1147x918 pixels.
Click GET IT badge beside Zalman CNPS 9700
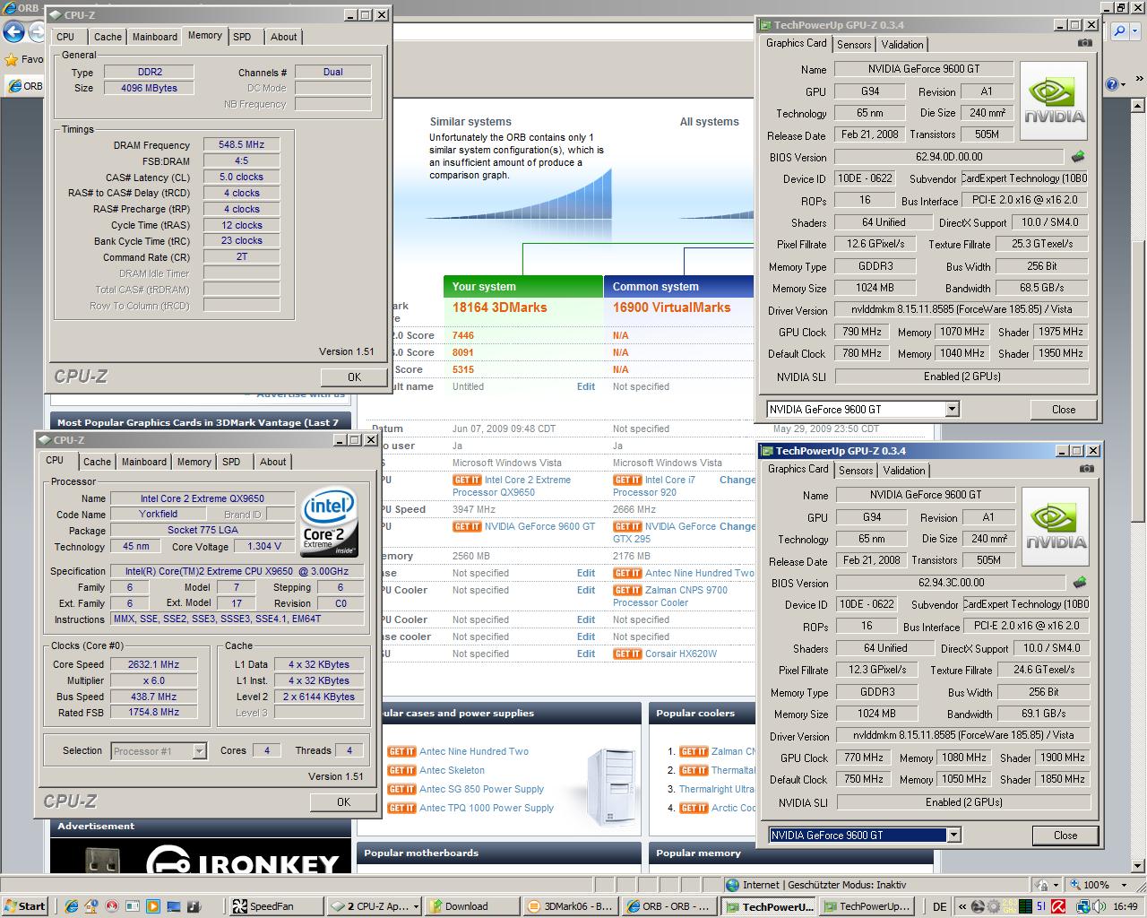point(626,591)
